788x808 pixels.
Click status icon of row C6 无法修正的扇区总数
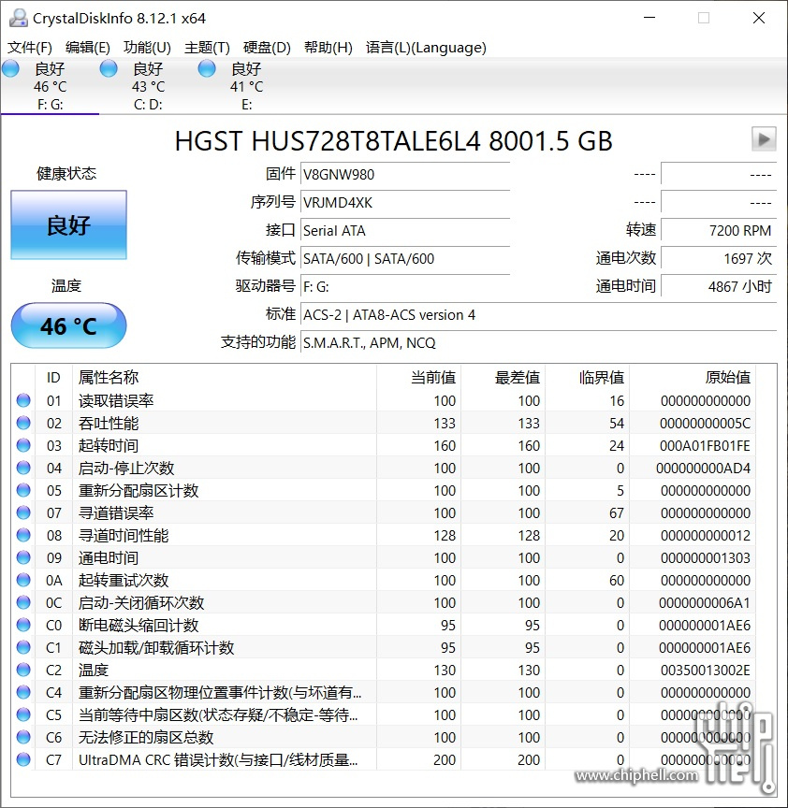(23, 737)
